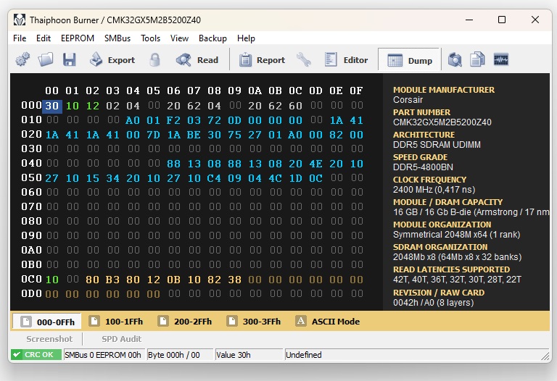Click the DDR5-4800BN speed grade value
This screenshot has height=381, width=557.
point(423,167)
